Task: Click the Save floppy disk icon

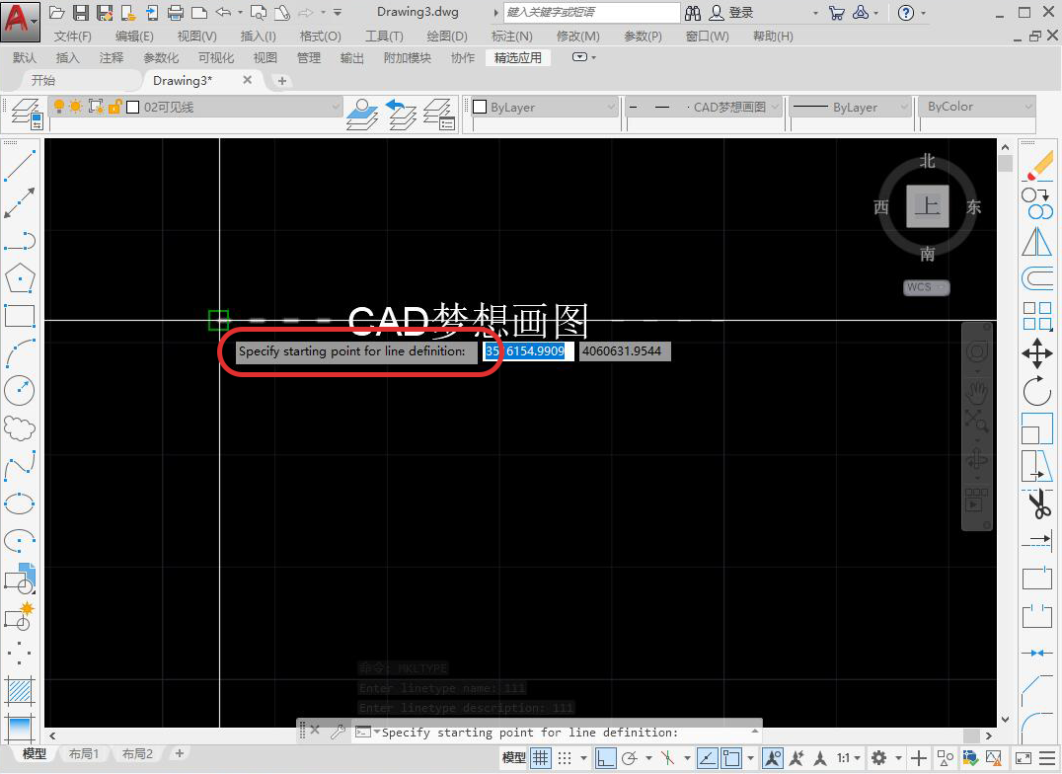Action: [x=81, y=12]
